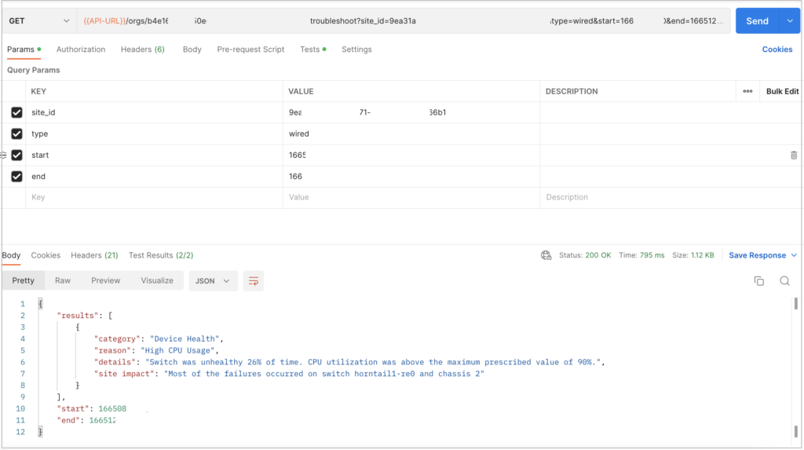This screenshot has height=450, width=804.
Task: Open the Headers (6) request tab
Action: [x=143, y=49]
